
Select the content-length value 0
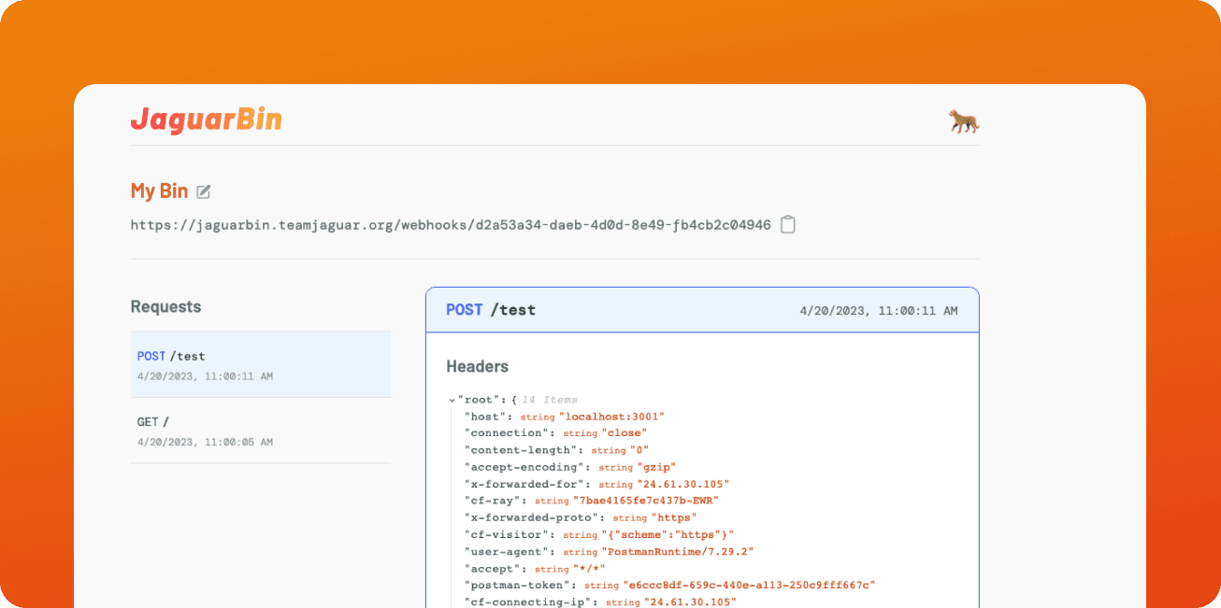(x=639, y=450)
